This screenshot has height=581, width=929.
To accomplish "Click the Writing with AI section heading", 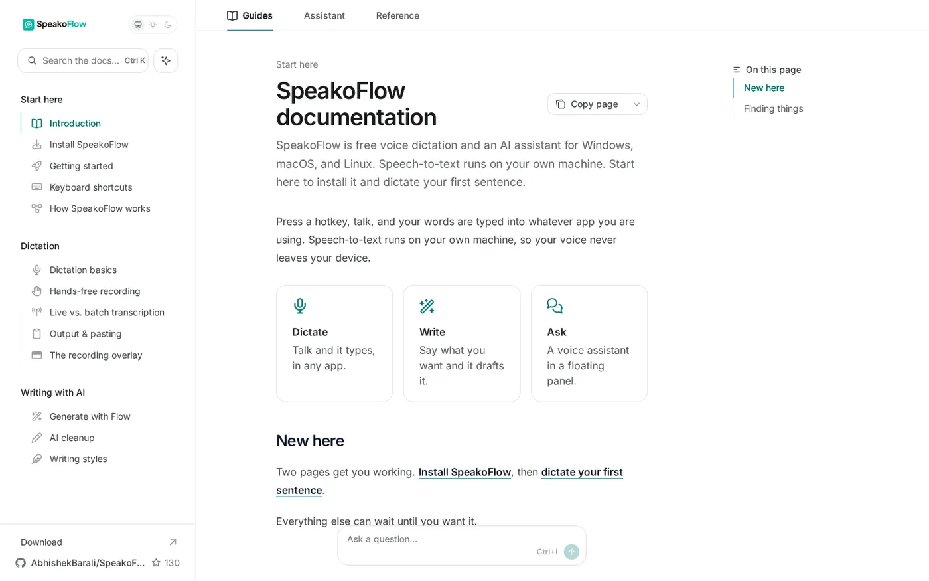I will [x=52, y=392].
